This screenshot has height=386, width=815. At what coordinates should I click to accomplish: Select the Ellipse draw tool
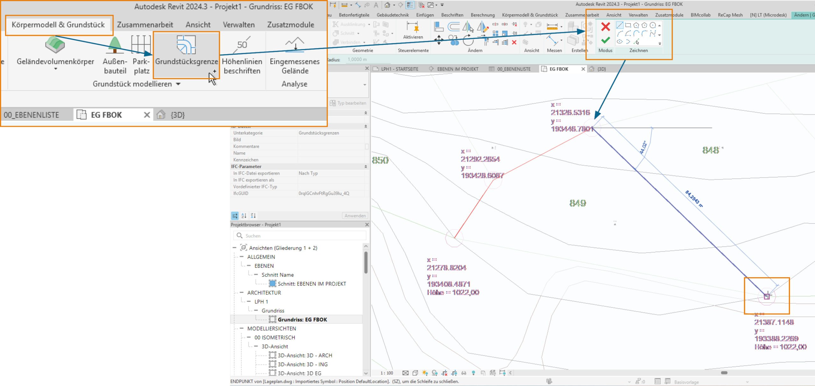(x=620, y=42)
